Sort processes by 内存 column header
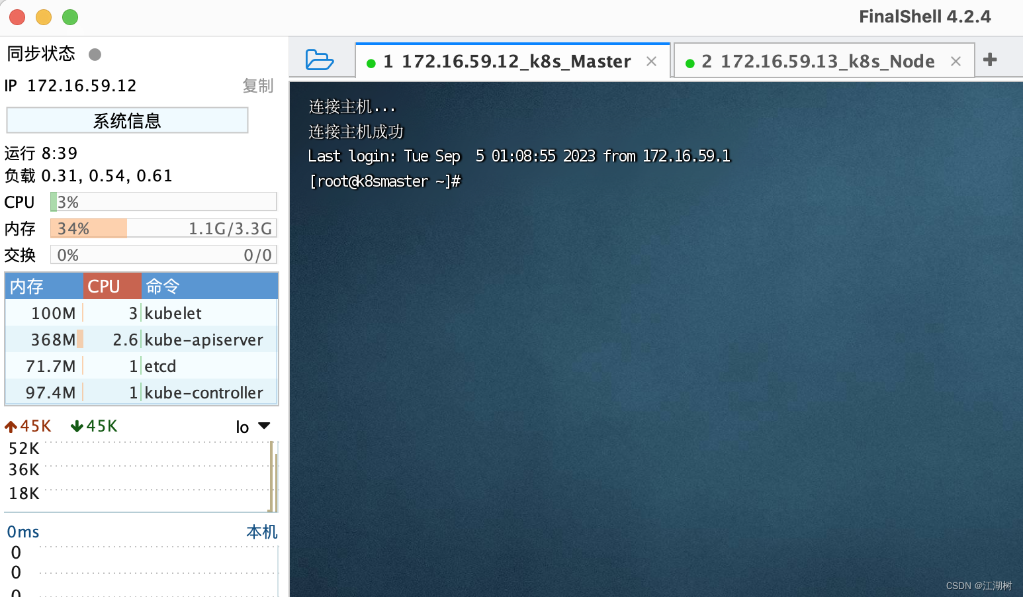The width and height of the screenshot is (1023, 597). 44,286
